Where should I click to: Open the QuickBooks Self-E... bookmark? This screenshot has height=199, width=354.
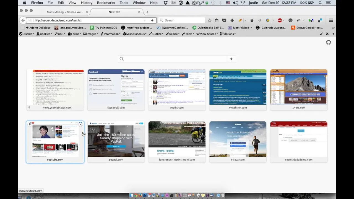click(208, 28)
